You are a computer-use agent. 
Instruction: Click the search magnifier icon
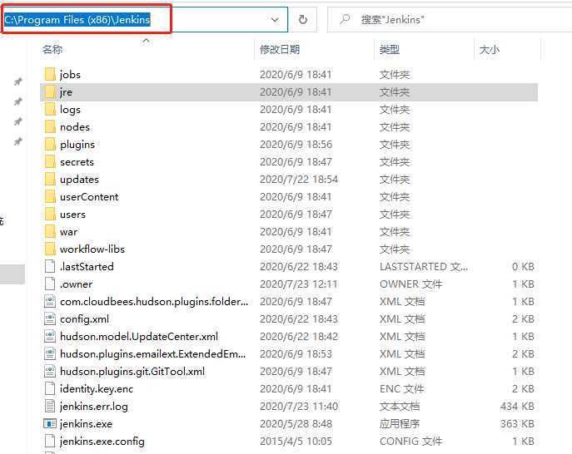(345, 19)
